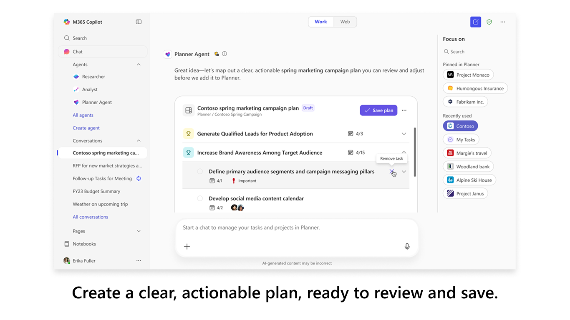
Task: Toggle the sidebar collapse panel icon
Action: coord(139,22)
